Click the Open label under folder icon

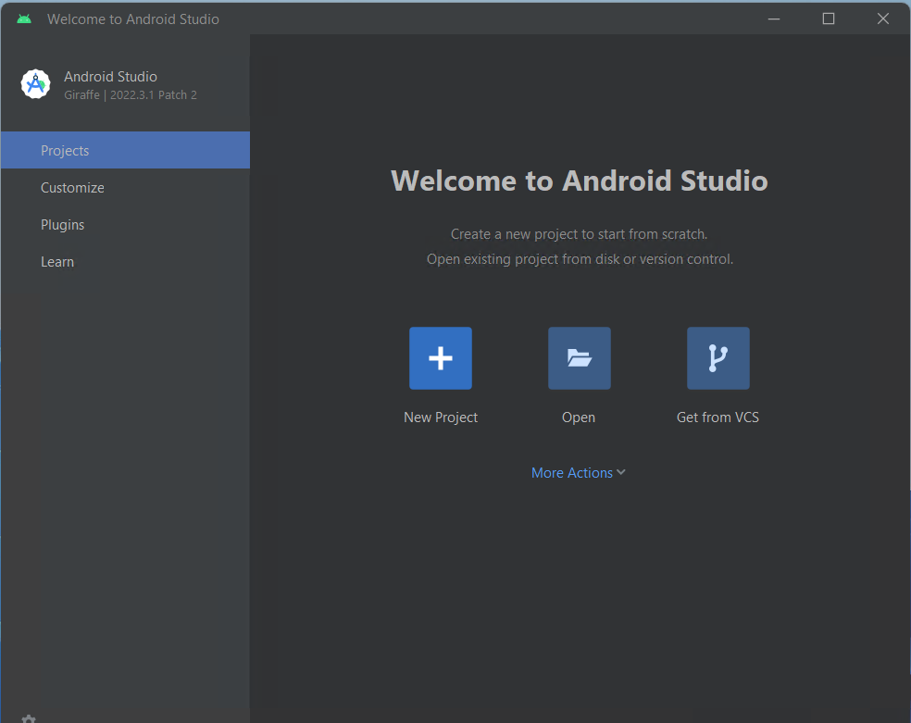coord(578,418)
